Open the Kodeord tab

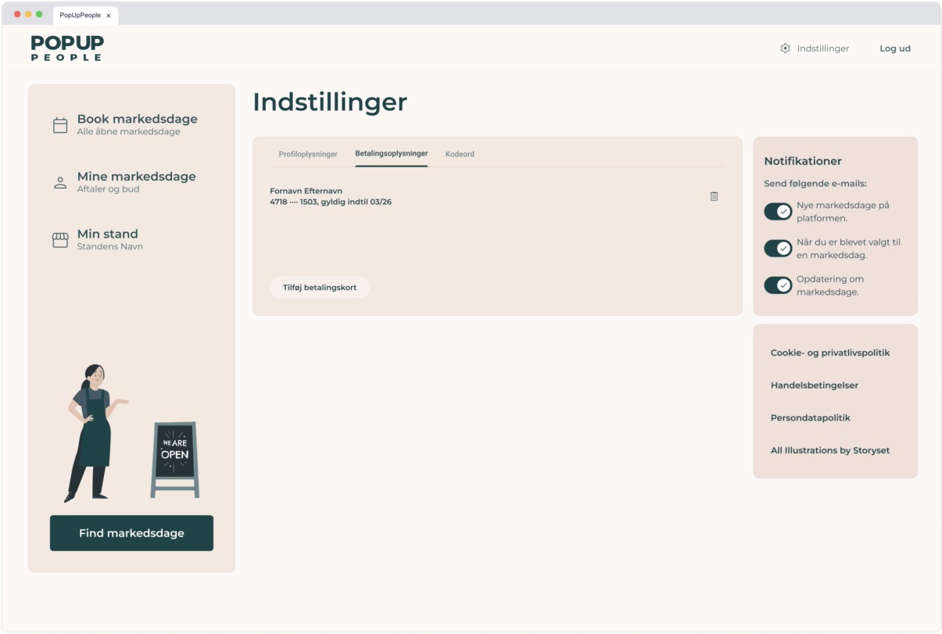(x=460, y=154)
